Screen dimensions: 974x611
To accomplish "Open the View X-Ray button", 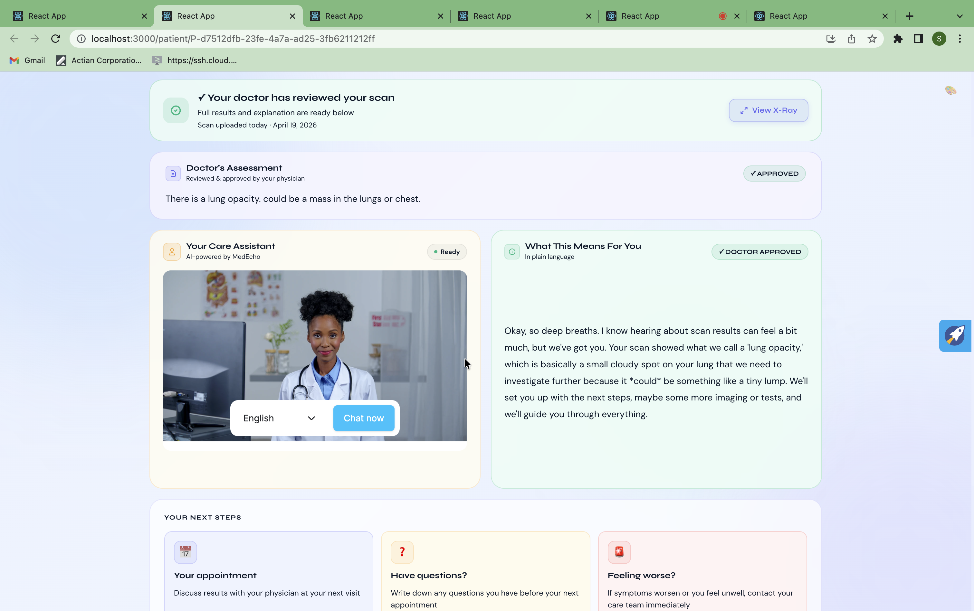I will 768,110.
